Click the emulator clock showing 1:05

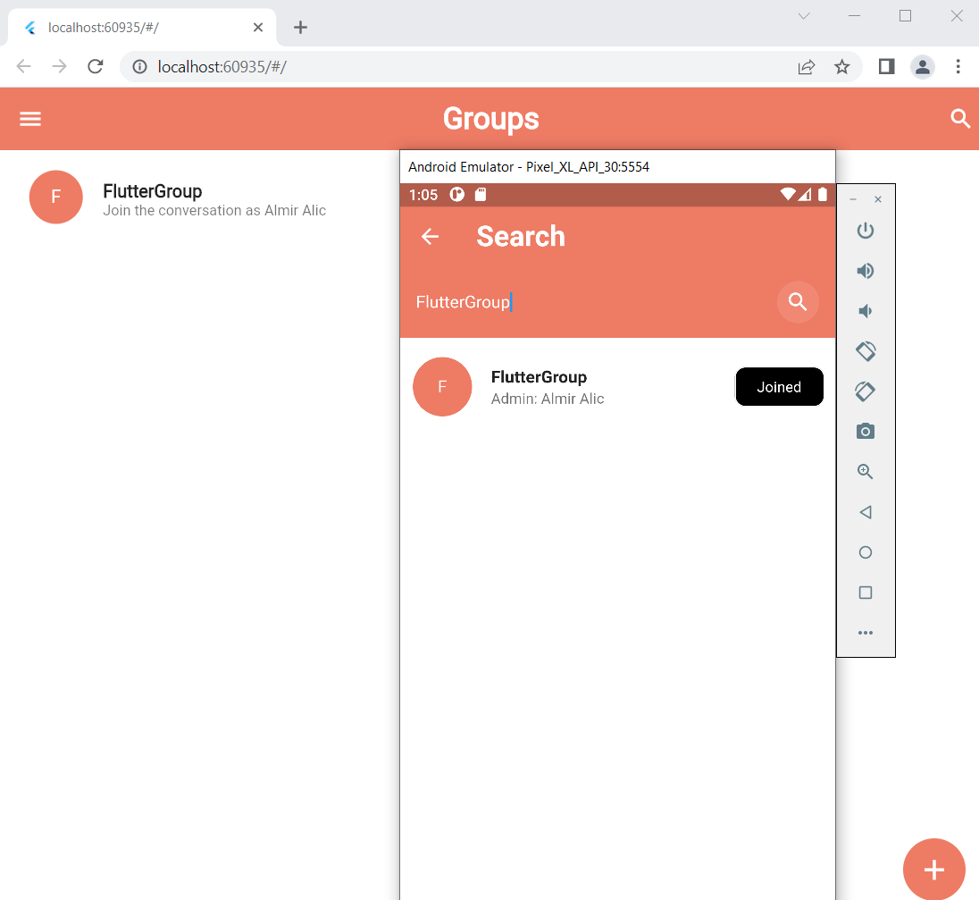click(423, 195)
